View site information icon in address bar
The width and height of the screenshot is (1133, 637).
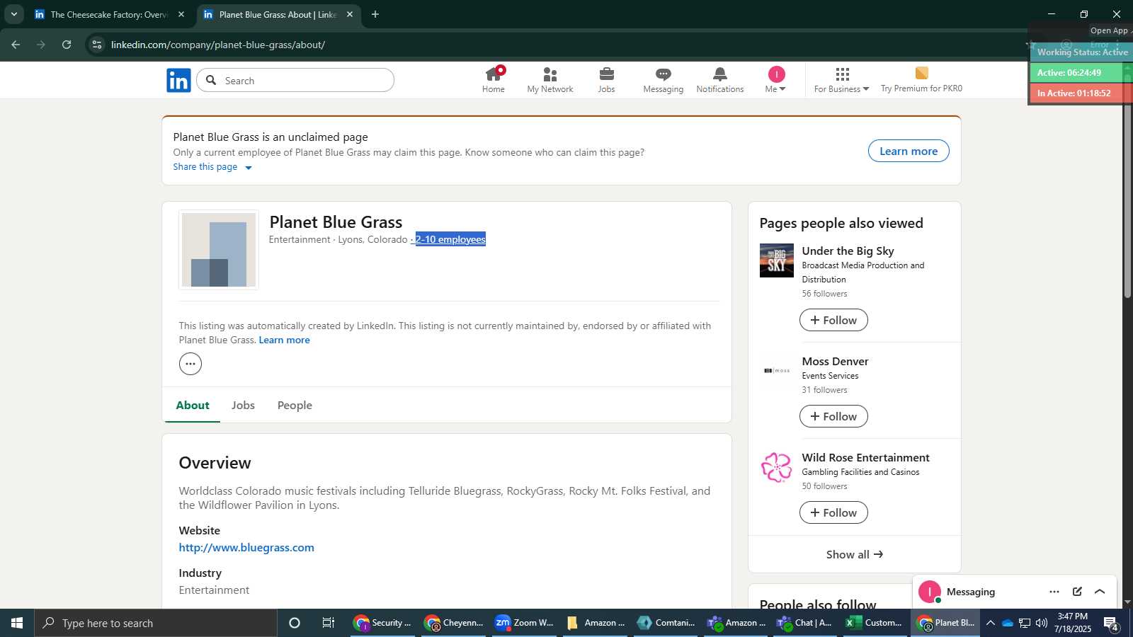click(97, 45)
